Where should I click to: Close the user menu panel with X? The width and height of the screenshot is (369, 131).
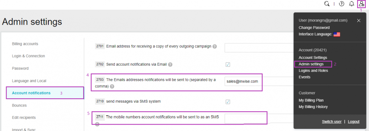359,20
